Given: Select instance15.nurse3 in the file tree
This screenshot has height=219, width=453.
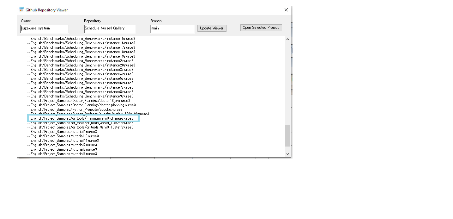Looking at the screenshot, I should coord(83,39).
